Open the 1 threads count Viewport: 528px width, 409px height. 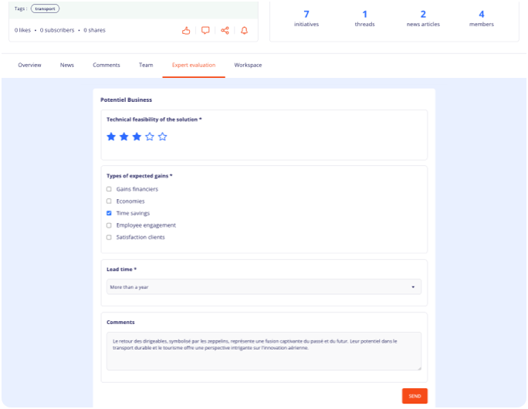[364, 19]
